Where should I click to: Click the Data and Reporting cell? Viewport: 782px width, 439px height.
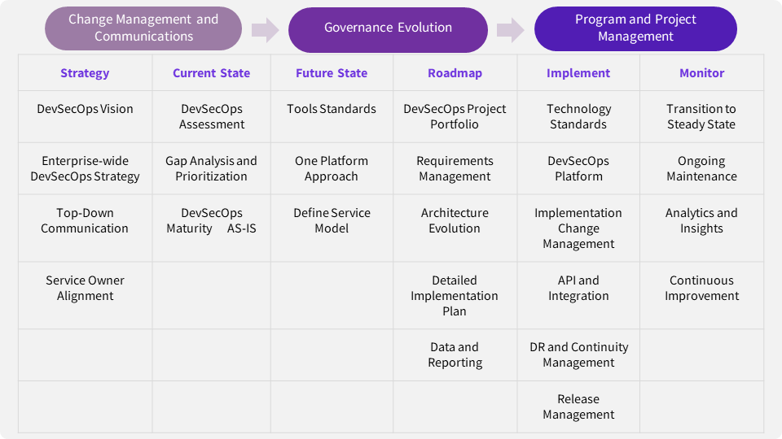pyautogui.click(x=455, y=354)
